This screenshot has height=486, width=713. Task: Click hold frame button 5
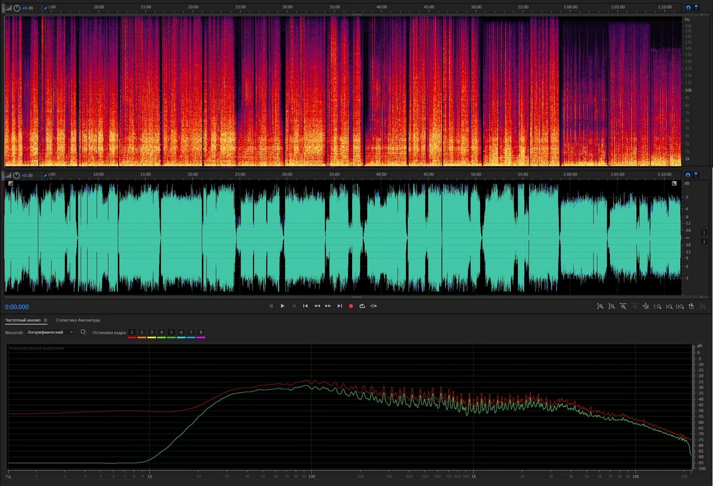coord(172,332)
